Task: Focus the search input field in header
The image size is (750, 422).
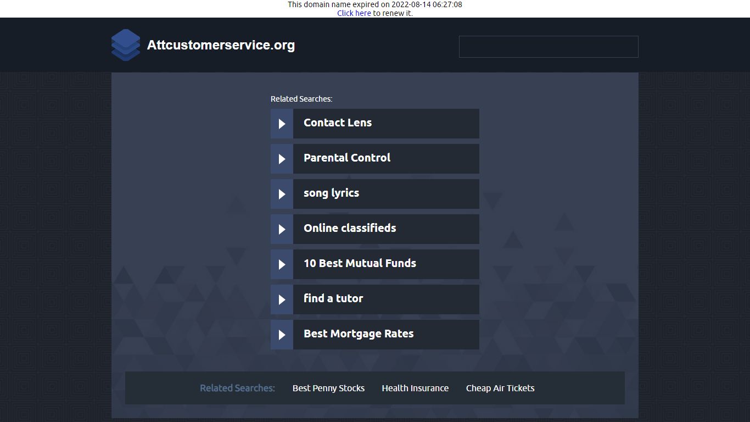Action: click(x=548, y=47)
